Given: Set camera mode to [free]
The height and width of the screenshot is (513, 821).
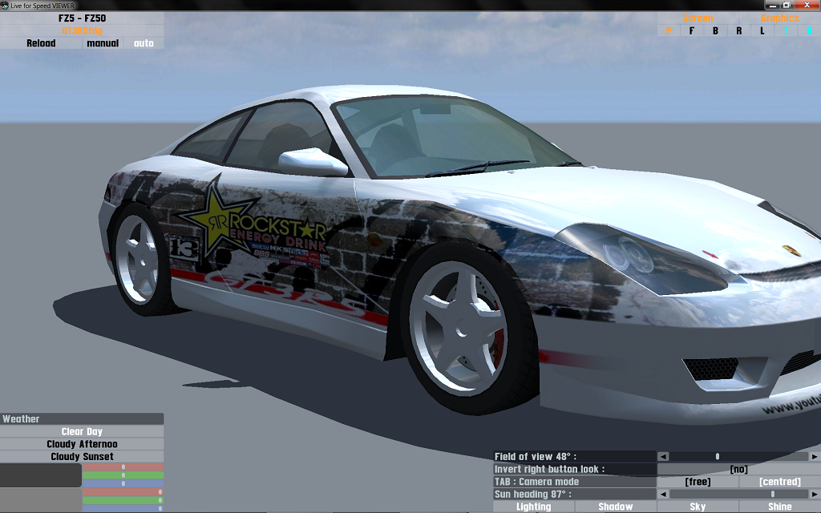Looking at the screenshot, I should tap(698, 482).
